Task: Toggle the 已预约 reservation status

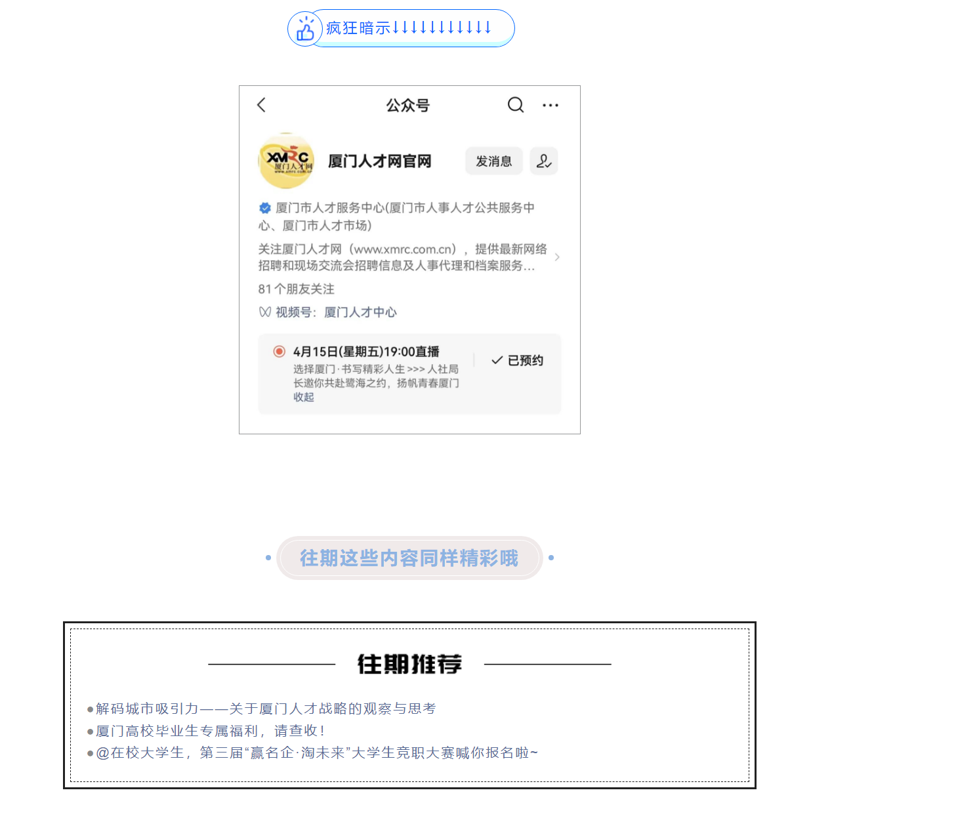Action: coord(518,360)
